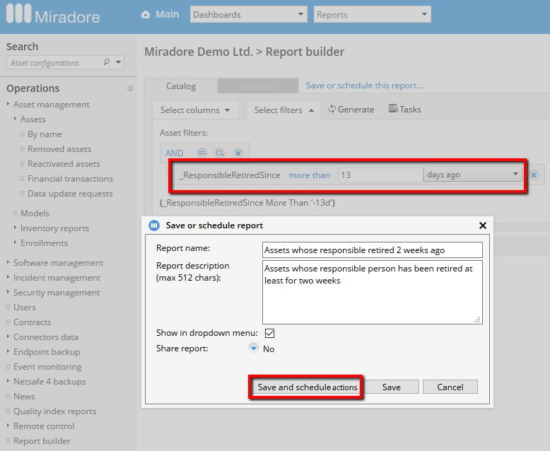
Task: Open the search type dropdown arrow
Action: point(119,62)
